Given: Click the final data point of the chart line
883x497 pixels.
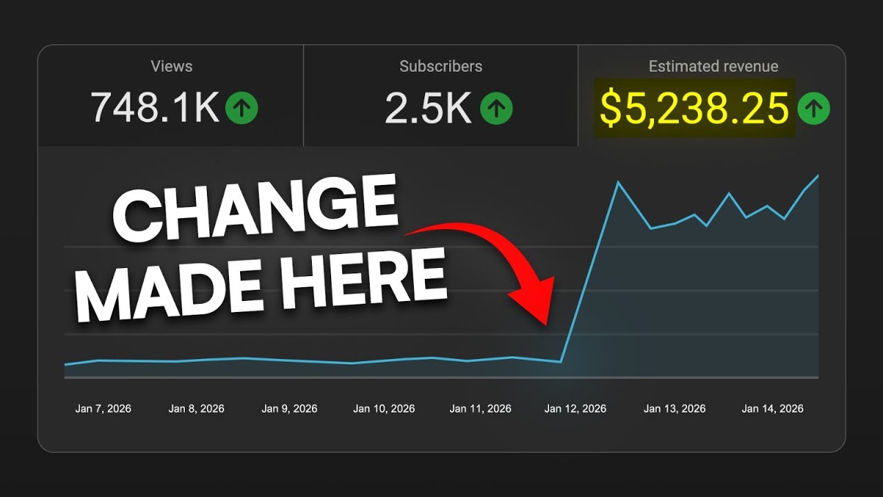Looking at the screenshot, I should 818,175.
